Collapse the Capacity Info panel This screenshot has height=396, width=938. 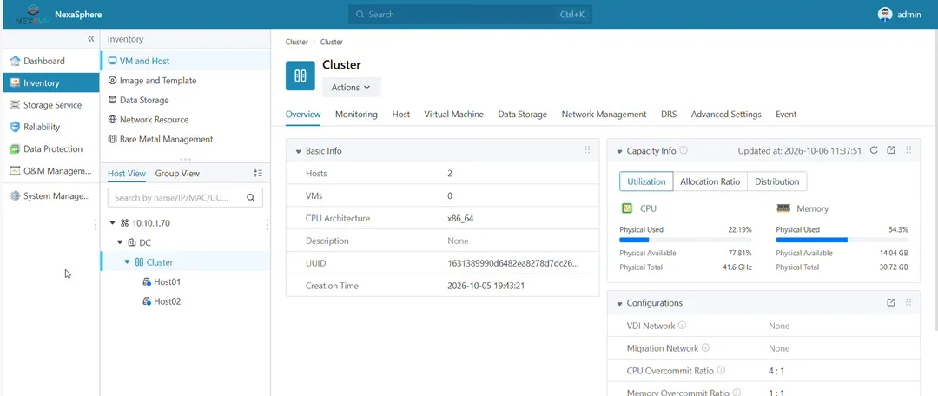click(619, 151)
